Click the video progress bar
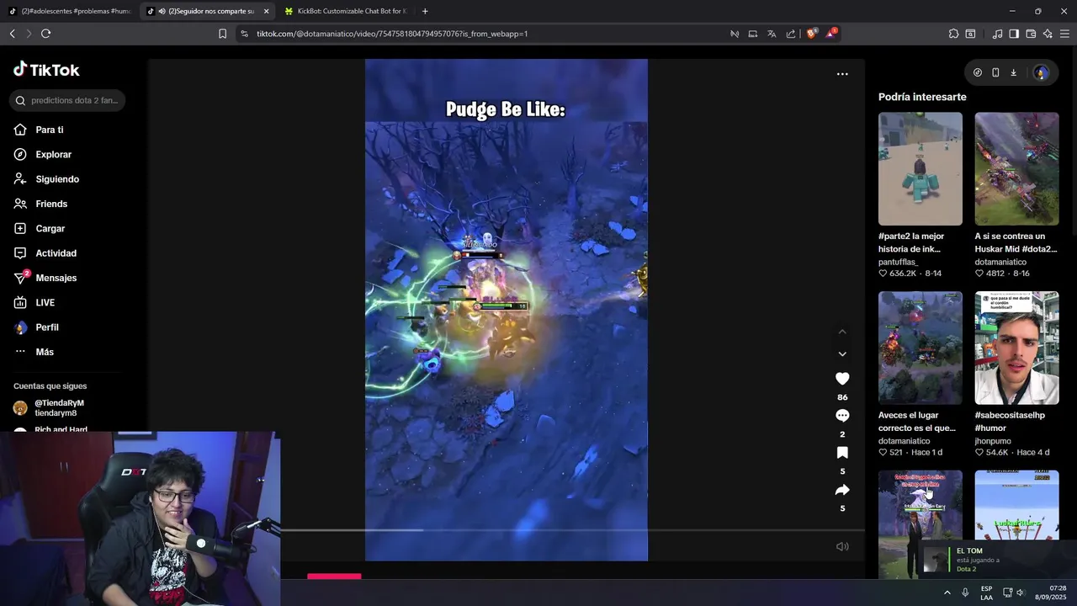 tap(572, 530)
